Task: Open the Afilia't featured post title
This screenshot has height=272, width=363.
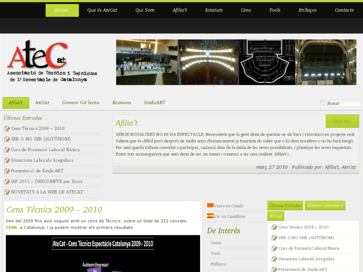Action: pos(127,123)
